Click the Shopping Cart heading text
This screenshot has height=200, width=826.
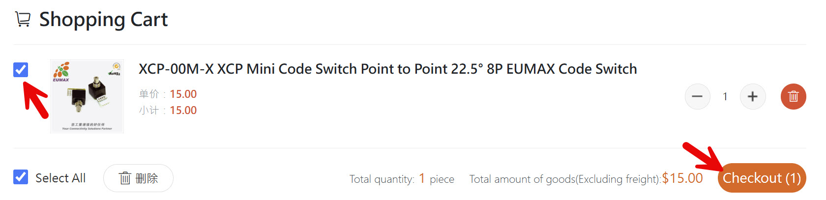pyautogui.click(x=103, y=20)
